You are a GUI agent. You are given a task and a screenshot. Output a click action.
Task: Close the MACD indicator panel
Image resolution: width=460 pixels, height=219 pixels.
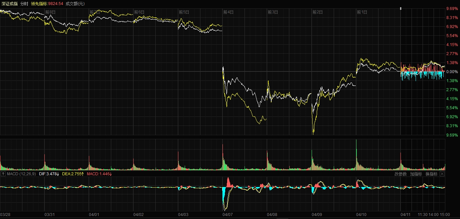tap(442, 174)
